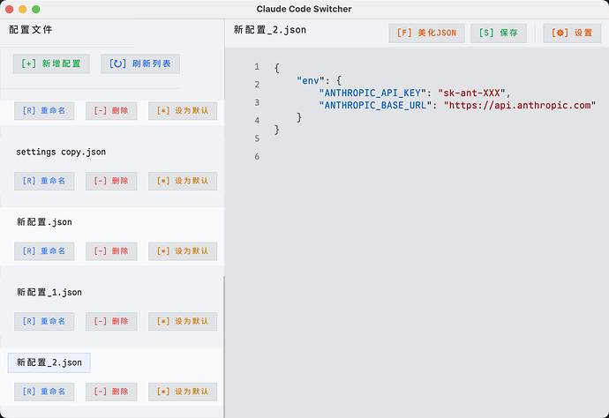Refresh the list with 刷新列表
609x418 pixels.
pos(140,63)
